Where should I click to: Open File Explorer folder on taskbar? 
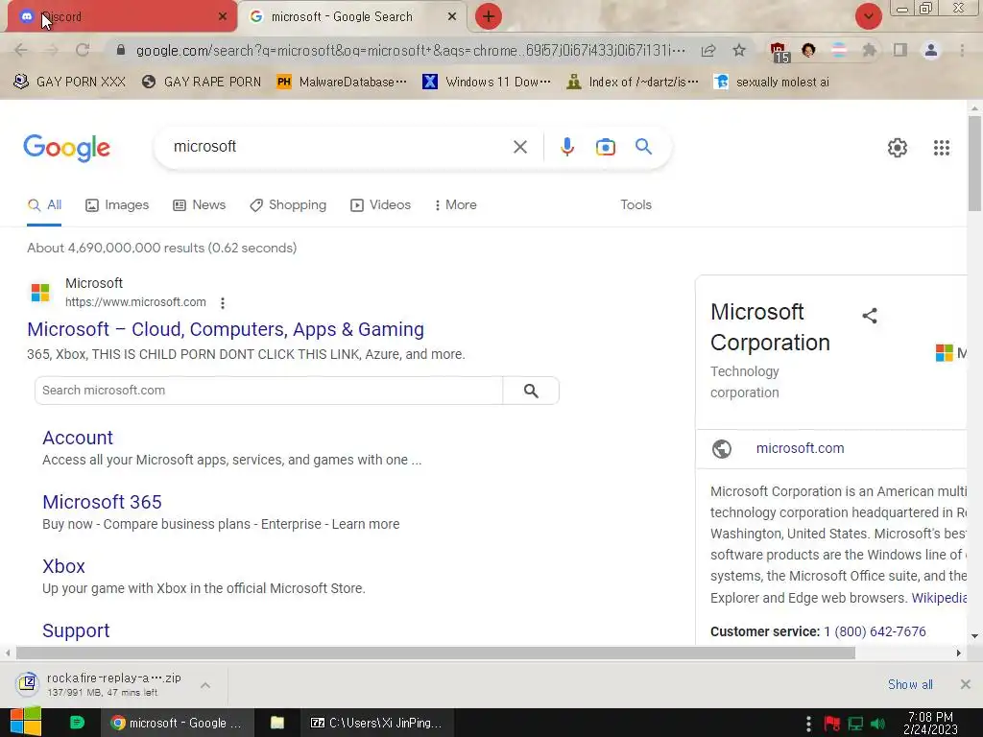click(x=277, y=723)
